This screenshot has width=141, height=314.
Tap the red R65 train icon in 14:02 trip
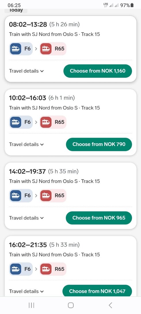46,196
